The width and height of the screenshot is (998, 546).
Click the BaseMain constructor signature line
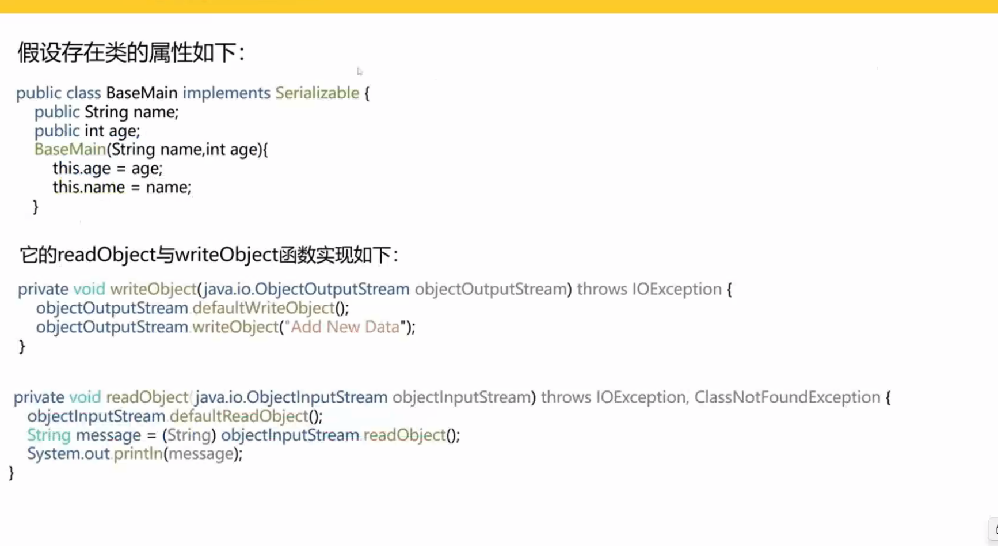click(x=151, y=150)
